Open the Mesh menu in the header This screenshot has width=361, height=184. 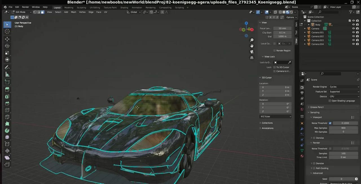pyautogui.click(x=73, y=12)
